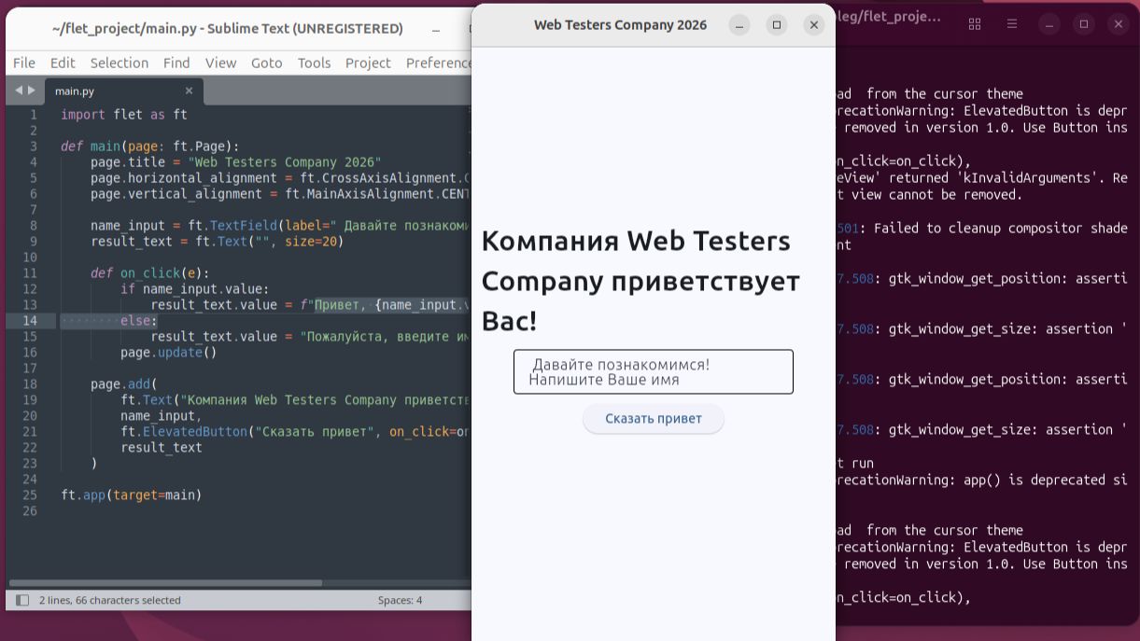Open the terminal hamburger menu
Image resolution: width=1140 pixels, height=641 pixels.
[1012, 24]
